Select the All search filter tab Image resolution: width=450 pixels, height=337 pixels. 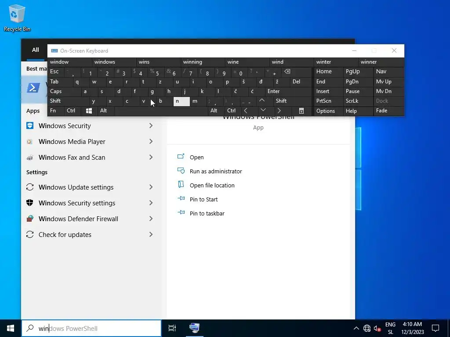[35, 50]
